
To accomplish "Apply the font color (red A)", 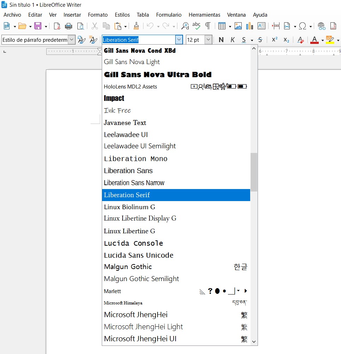I will point(314,40).
